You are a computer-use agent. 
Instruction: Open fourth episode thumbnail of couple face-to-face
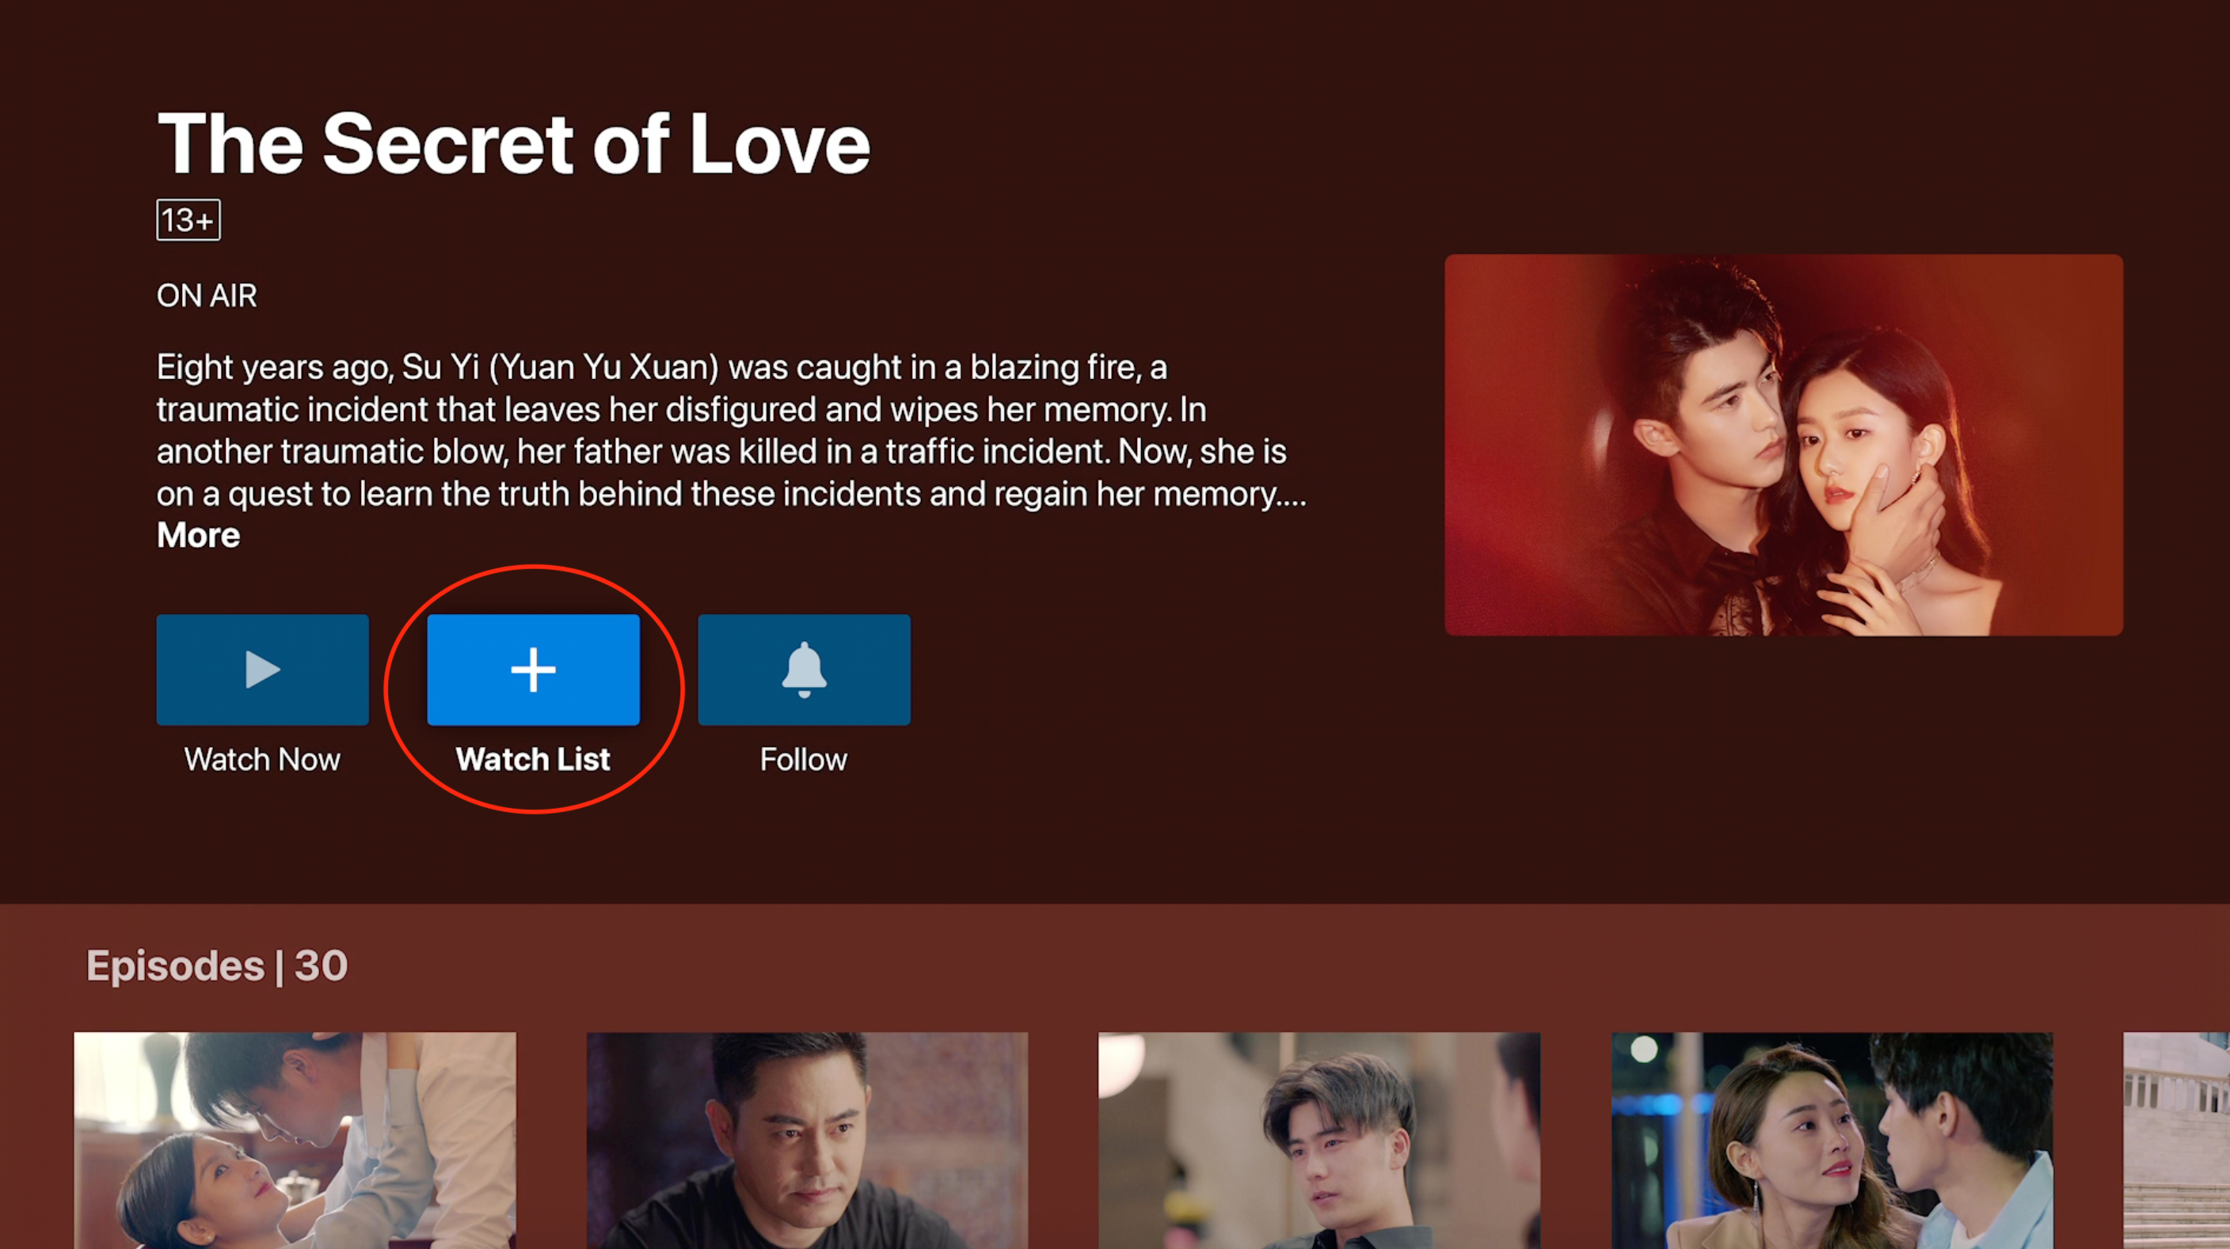pyautogui.click(x=1832, y=1140)
